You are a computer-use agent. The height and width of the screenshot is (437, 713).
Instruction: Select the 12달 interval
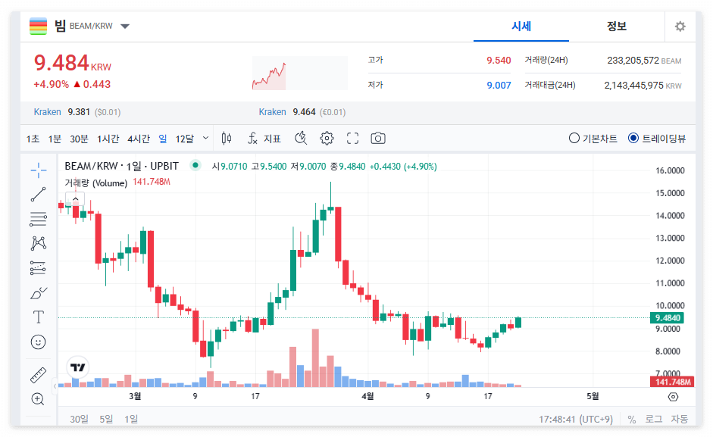[185, 139]
